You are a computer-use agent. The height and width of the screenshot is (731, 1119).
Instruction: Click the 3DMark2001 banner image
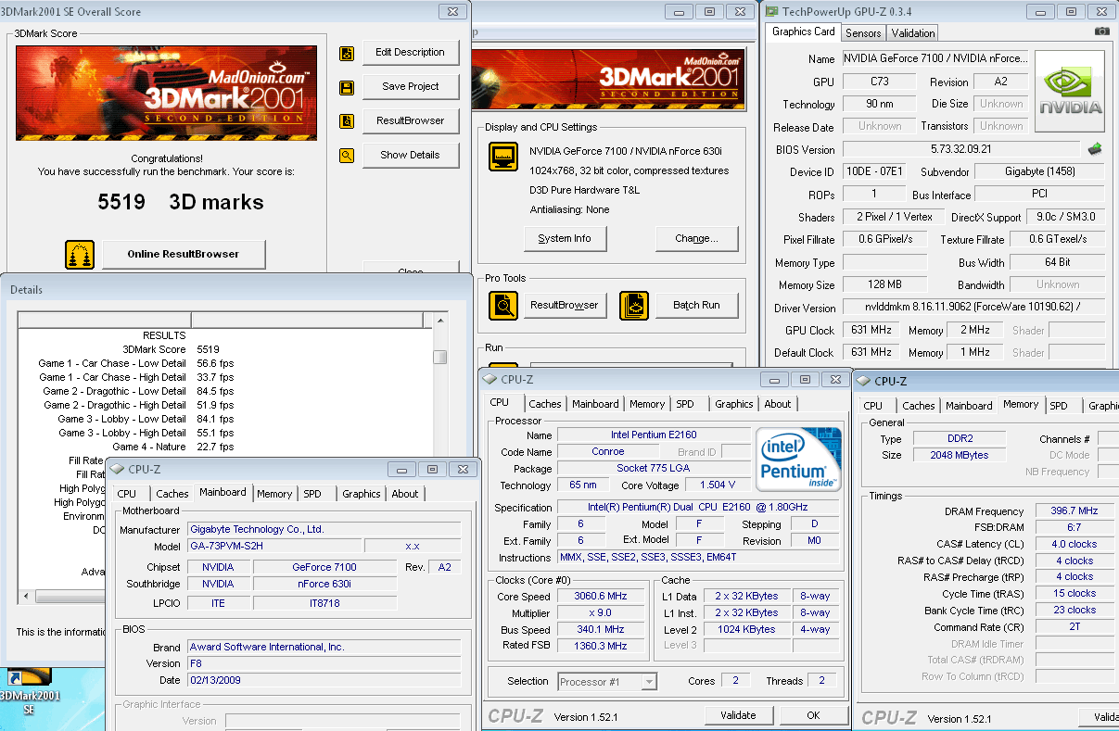click(166, 94)
